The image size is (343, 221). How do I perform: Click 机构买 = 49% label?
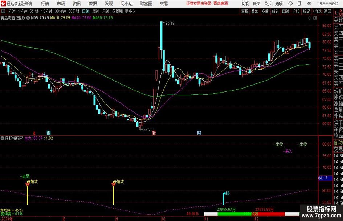11,210
